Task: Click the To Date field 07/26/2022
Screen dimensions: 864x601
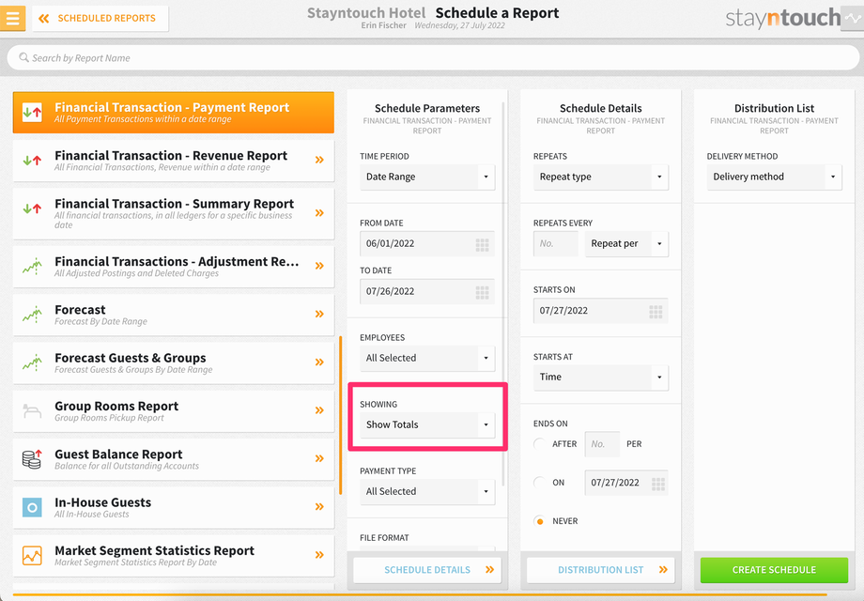Action: 427,291
